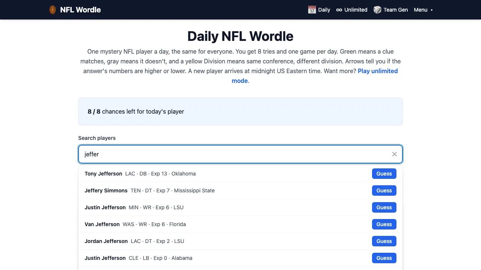Open the Team Gen page
The height and width of the screenshot is (270, 481).
point(390,10)
